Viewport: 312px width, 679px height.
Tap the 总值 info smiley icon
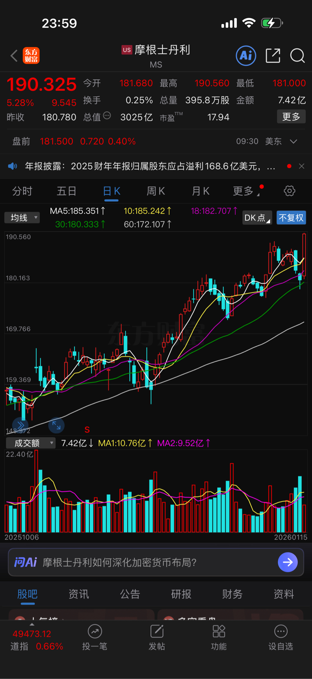pyautogui.click(x=107, y=116)
